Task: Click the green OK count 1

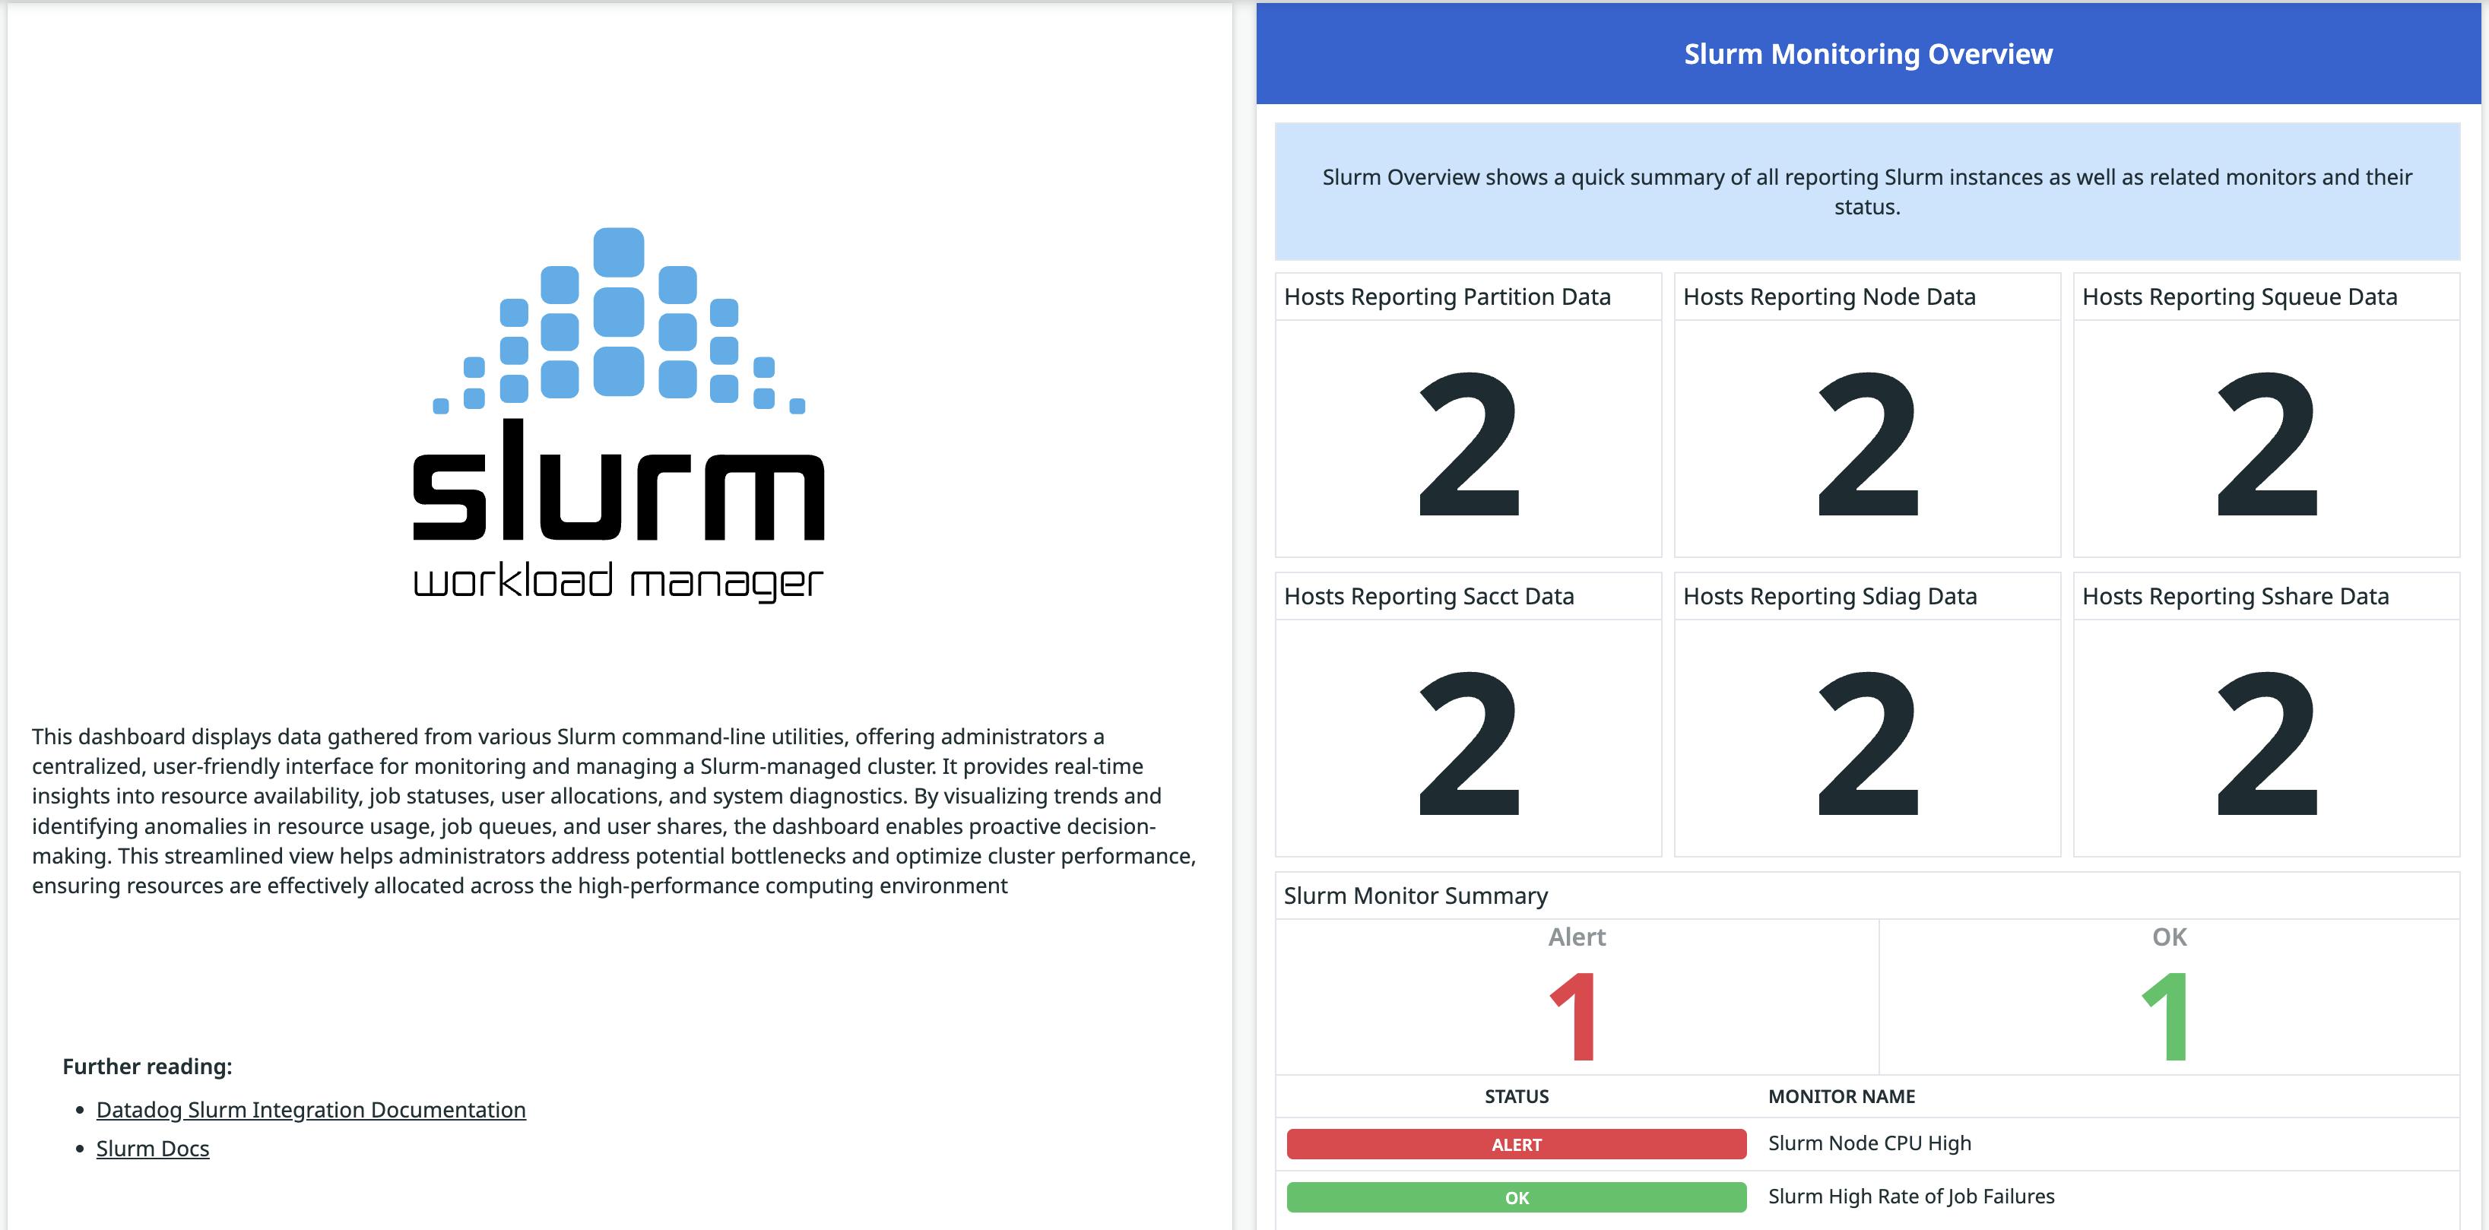Action: click(x=2166, y=1016)
